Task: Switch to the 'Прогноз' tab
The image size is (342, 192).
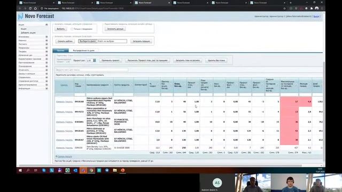Action: [60, 51]
